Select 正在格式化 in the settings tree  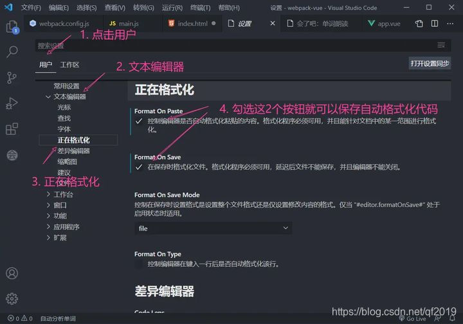click(x=78, y=140)
